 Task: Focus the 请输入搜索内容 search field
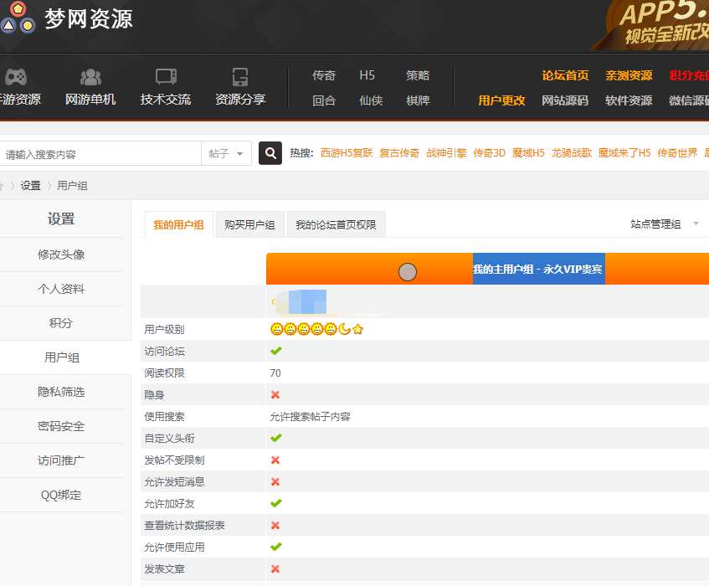tap(100, 154)
